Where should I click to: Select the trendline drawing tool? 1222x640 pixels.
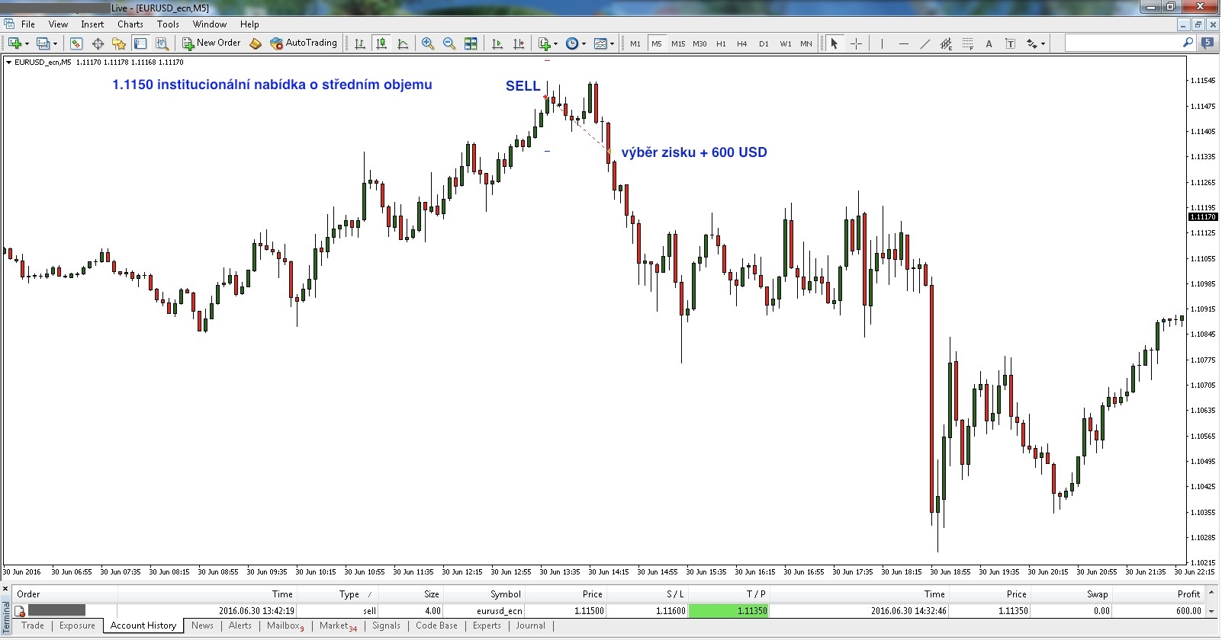(925, 43)
